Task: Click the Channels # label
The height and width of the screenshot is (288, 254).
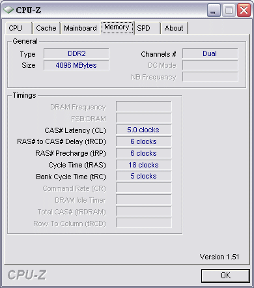Action: pos(158,54)
